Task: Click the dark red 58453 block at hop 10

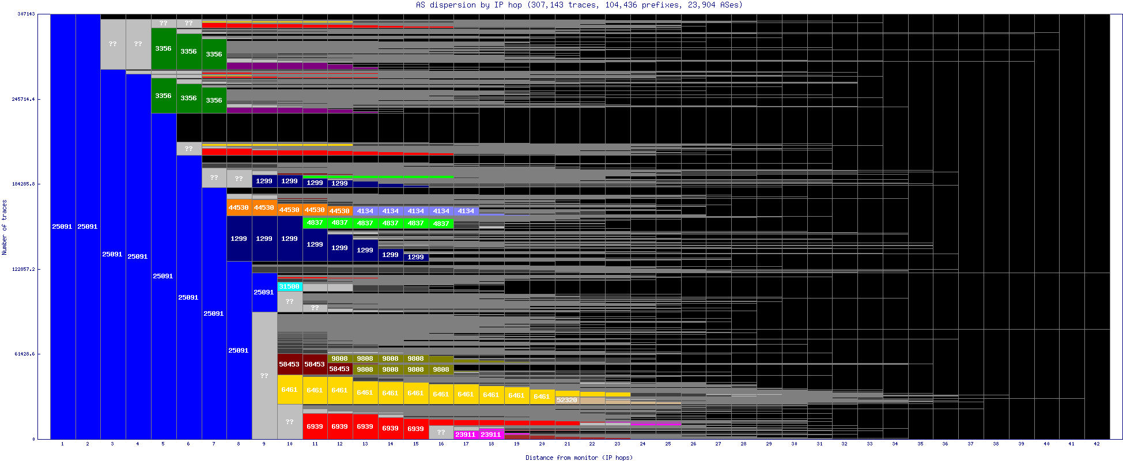Action: [290, 364]
